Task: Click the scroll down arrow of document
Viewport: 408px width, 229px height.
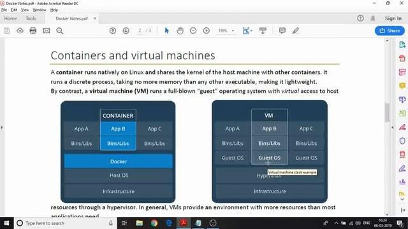Action: click(x=387, y=214)
